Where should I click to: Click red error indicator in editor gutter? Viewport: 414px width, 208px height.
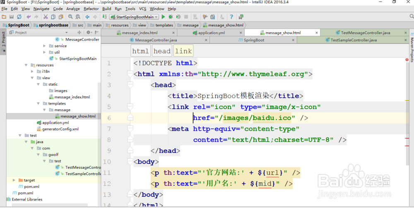[x=407, y=60]
